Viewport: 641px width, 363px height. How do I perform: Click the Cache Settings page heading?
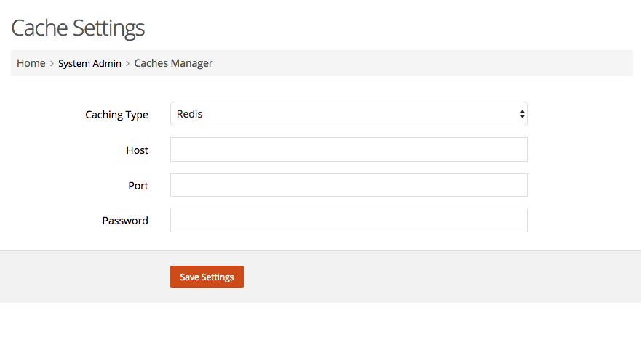pos(78,28)
